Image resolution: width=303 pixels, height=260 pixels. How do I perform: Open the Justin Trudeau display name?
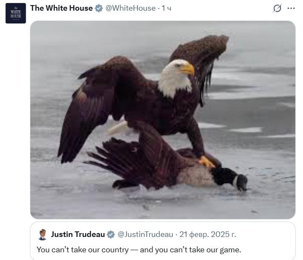tap(78, 234)
